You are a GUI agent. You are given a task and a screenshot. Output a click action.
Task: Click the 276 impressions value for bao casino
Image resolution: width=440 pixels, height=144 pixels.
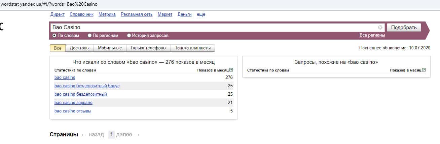pos(229,78)
